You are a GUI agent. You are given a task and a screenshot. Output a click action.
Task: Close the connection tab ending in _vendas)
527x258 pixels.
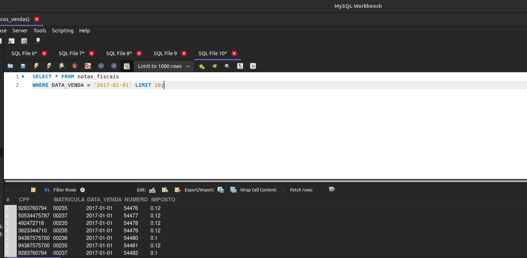tap(37, 19)
